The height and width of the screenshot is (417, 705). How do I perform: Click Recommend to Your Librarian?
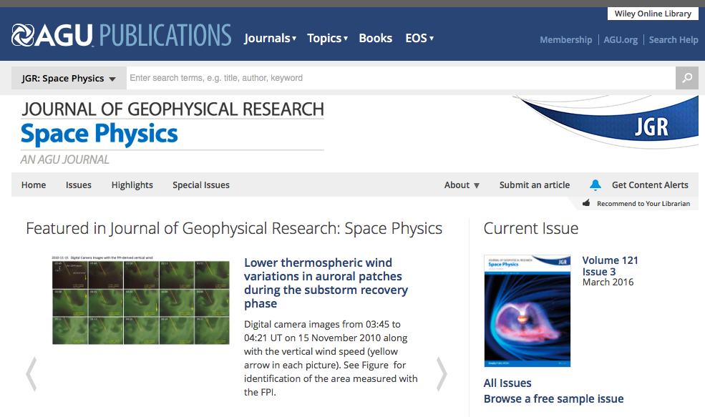643,204
